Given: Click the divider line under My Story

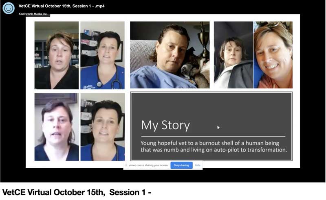Looking at the screenshot, I should pyautogui.click(x=213, y=136).
